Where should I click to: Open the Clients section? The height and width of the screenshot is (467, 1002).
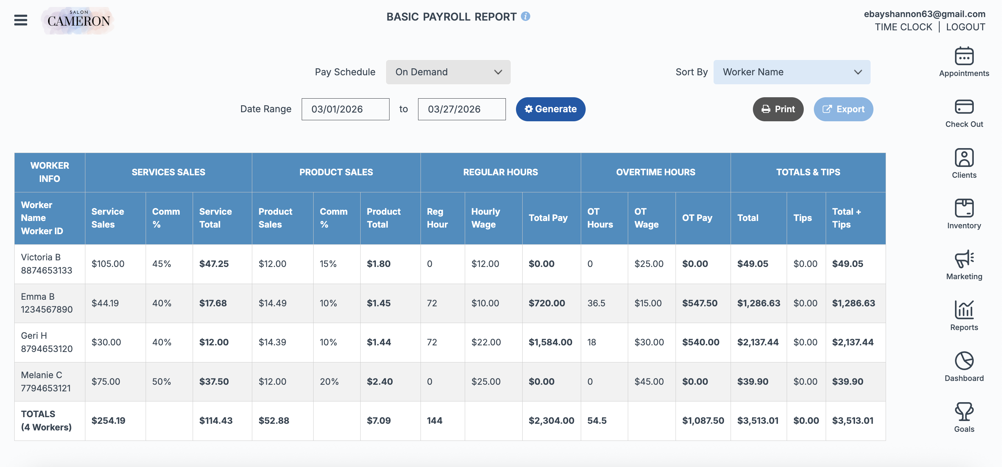963,164
